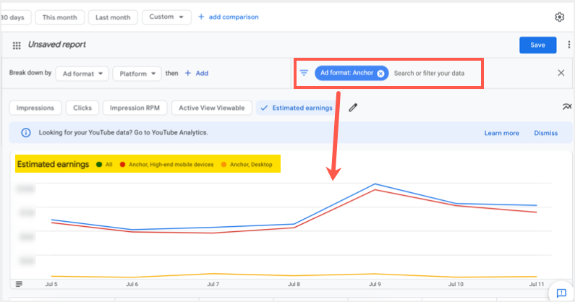Click the Jul 10 axis label

(456, 284)
